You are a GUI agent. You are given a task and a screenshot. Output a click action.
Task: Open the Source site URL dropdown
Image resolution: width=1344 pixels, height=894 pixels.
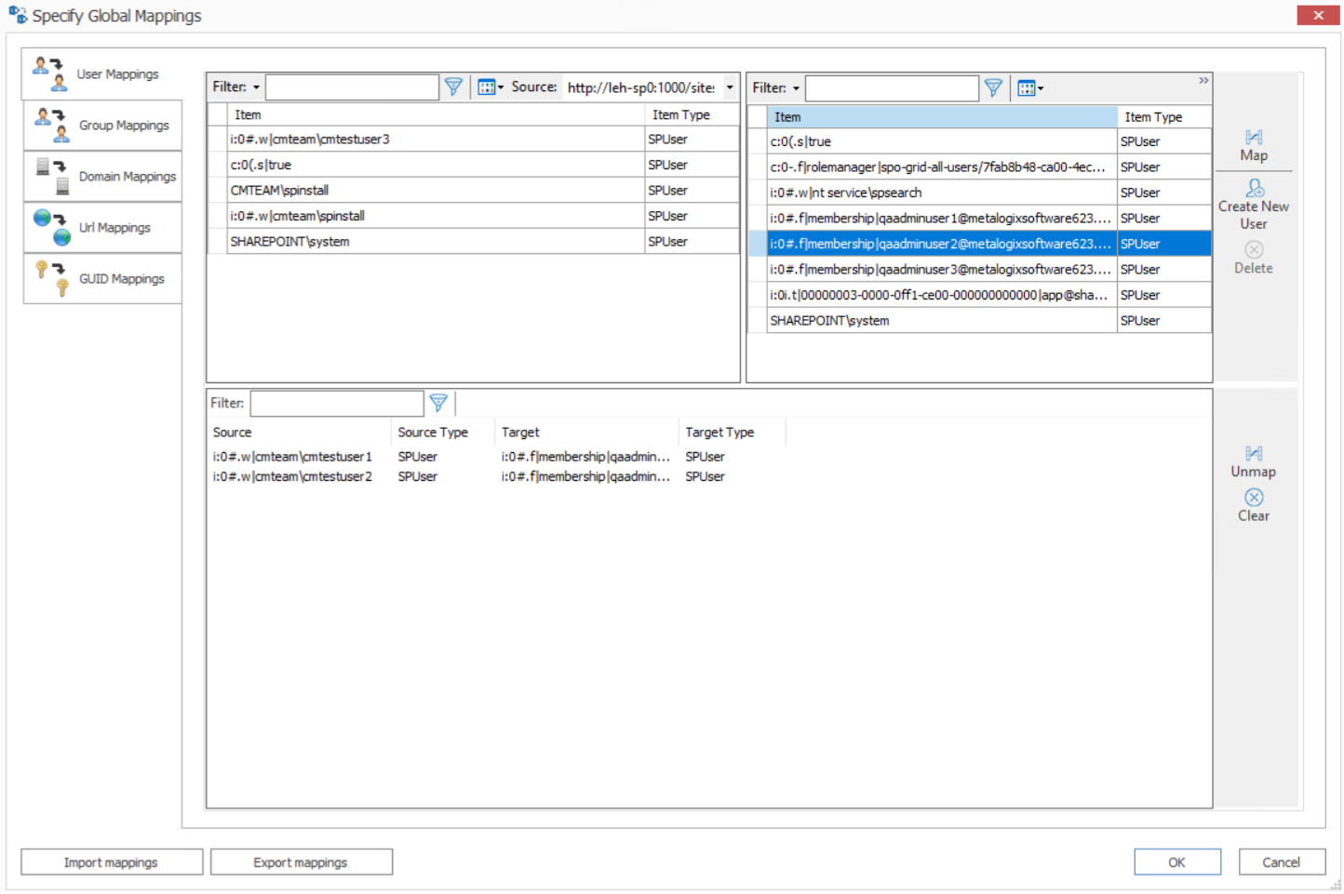(730, 87)
